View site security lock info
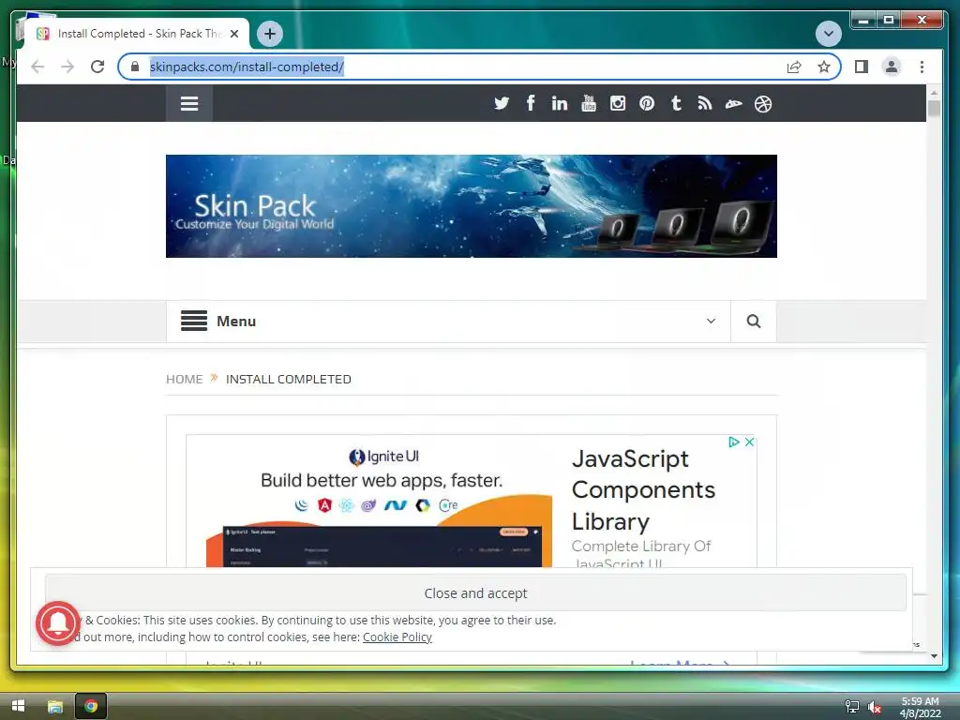This screenshot has width=960, height=720. 135,67
